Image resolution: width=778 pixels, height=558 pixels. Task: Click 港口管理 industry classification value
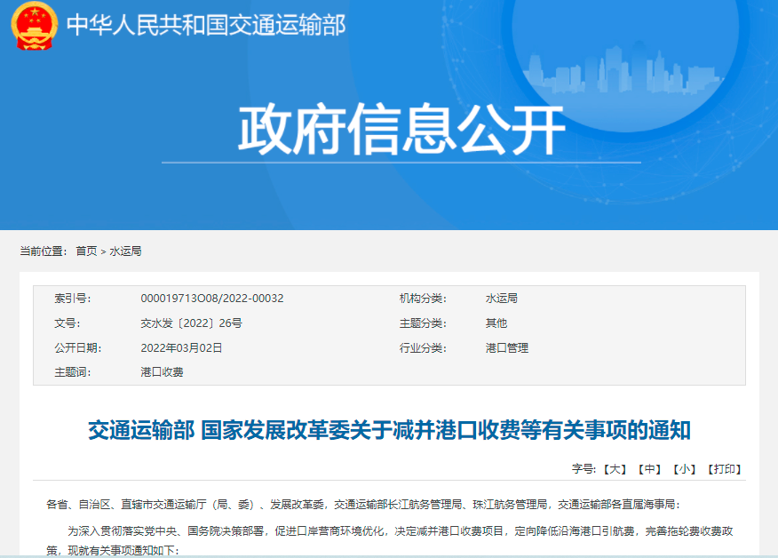click(x=506, y=348)
